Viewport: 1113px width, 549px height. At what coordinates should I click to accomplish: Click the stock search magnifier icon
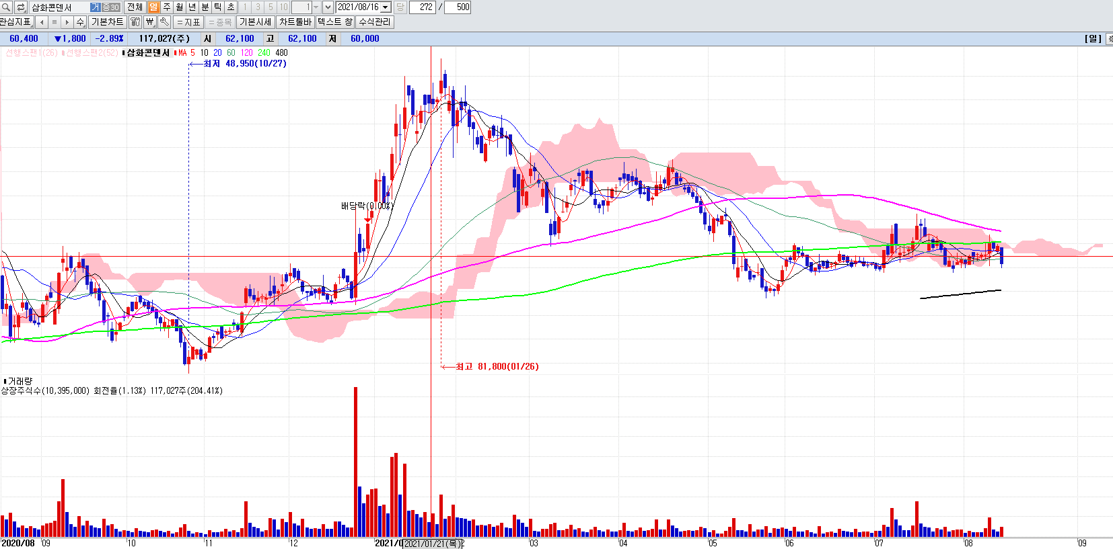click(6, 7)
